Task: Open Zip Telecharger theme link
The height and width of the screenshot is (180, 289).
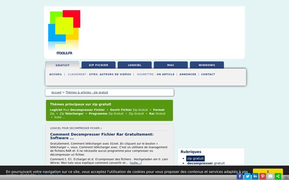Action: (71, 114)
